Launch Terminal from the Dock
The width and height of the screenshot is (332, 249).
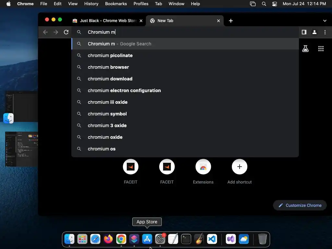[x=186, y=239]
